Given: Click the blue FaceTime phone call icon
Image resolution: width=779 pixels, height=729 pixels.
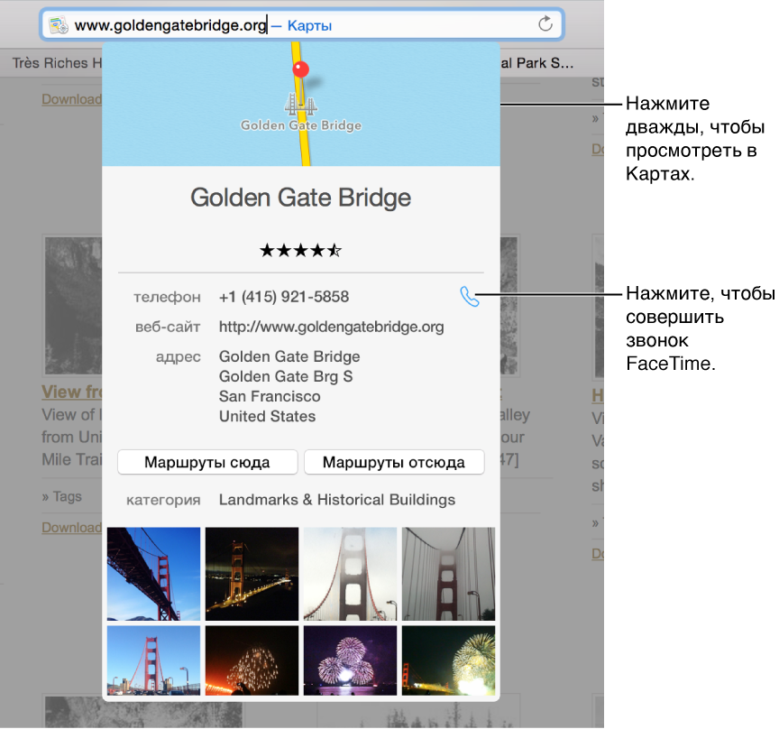Looking at the screenshot, I should pos(469,296).
